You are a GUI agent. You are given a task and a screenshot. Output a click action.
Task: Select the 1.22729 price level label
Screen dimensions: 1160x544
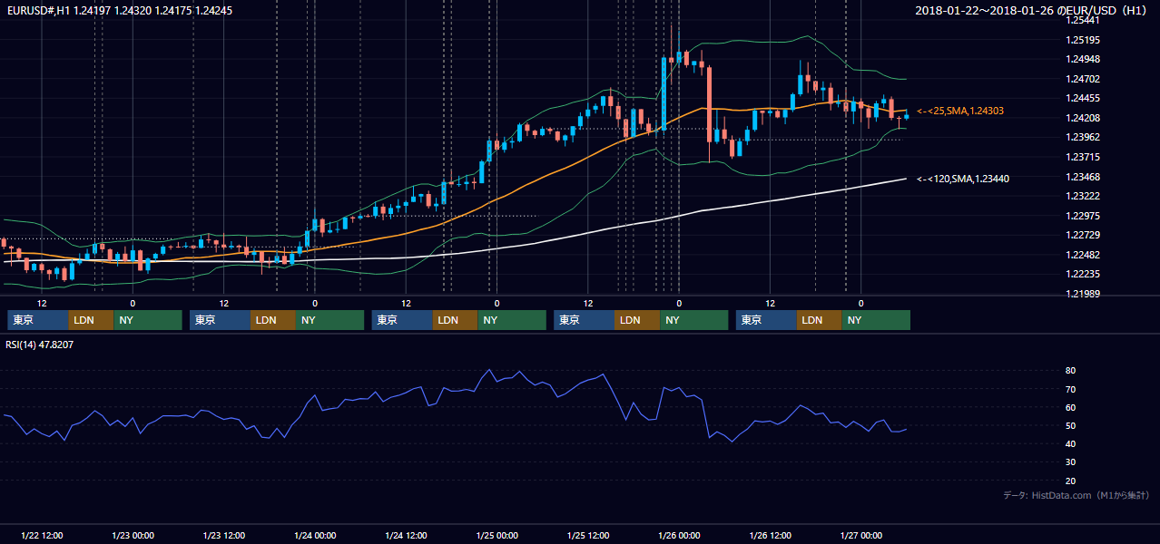click(x=1083, y=235)
